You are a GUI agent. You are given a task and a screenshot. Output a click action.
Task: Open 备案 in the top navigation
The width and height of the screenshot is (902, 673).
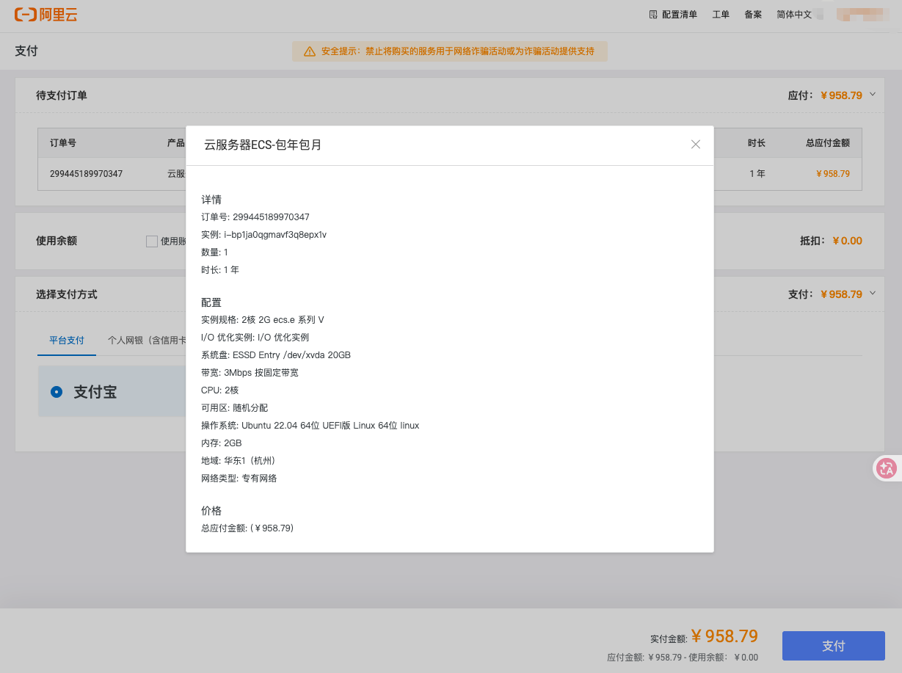(x=753, y=14)
